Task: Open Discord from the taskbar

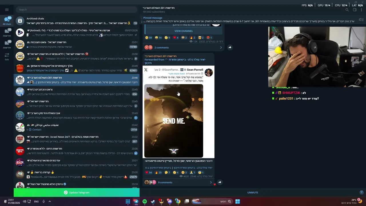Action: click(x=170, y=201)
